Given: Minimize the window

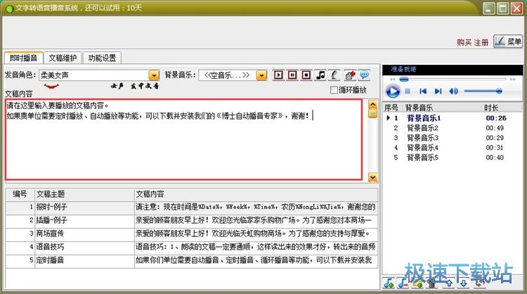Looking at the screenshot, I should tap(489, 8).
